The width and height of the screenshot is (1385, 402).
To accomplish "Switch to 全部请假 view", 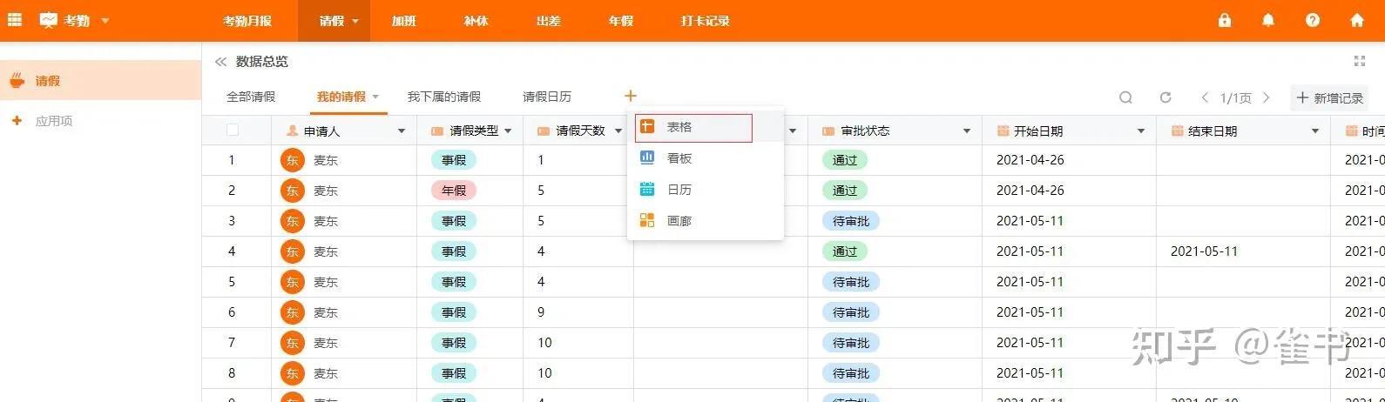I will [x=251, y=97].
